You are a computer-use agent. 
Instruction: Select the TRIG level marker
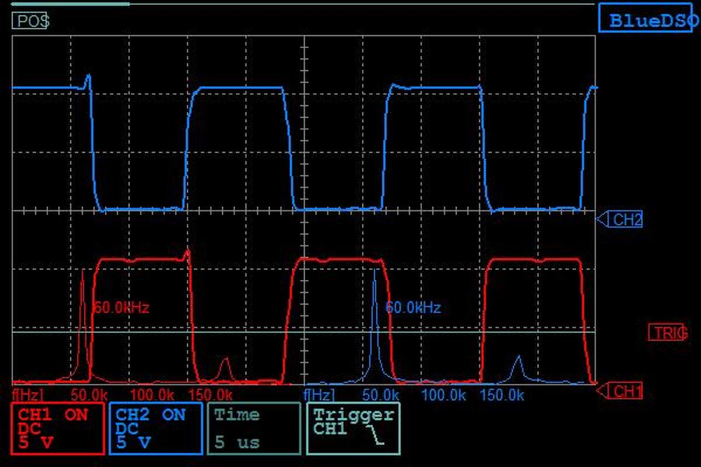click(x=668, y=332)
